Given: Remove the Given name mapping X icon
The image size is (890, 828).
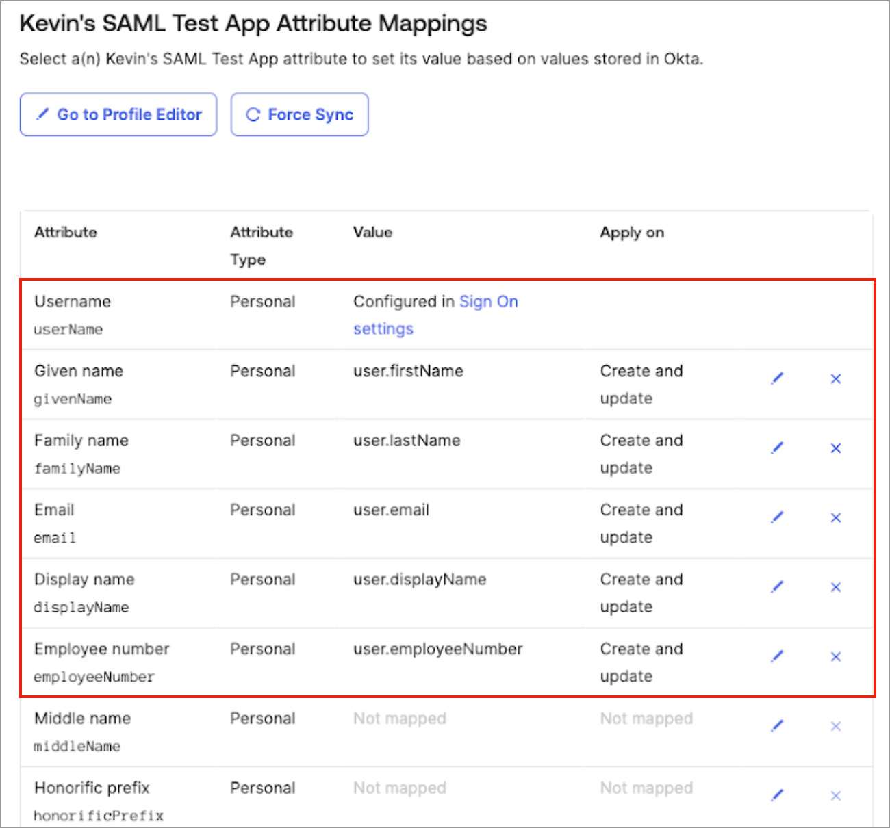Looking at the screenshot, I should point(836,378).
